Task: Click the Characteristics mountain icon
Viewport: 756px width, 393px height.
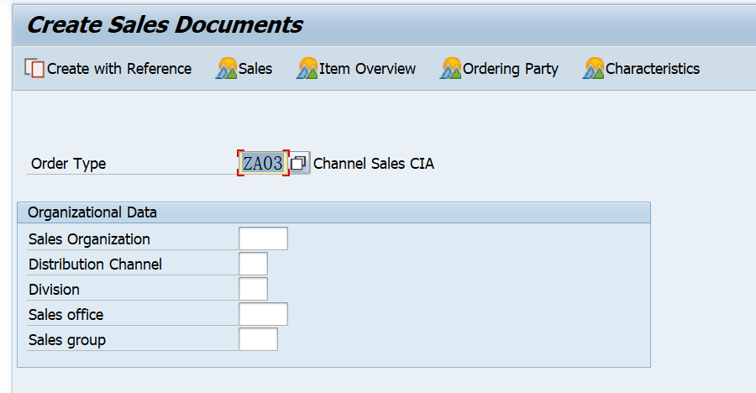Action: click(594, 69)
